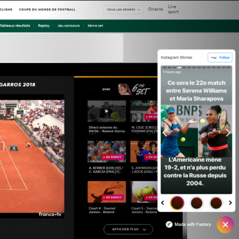
Task: Click the 'Instagram Stories' heading
Action: (x=176, y=58)
